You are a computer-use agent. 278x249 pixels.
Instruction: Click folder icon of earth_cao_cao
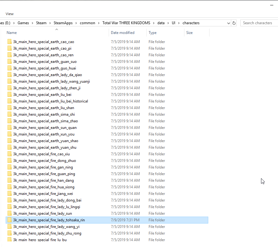(9, 42)
